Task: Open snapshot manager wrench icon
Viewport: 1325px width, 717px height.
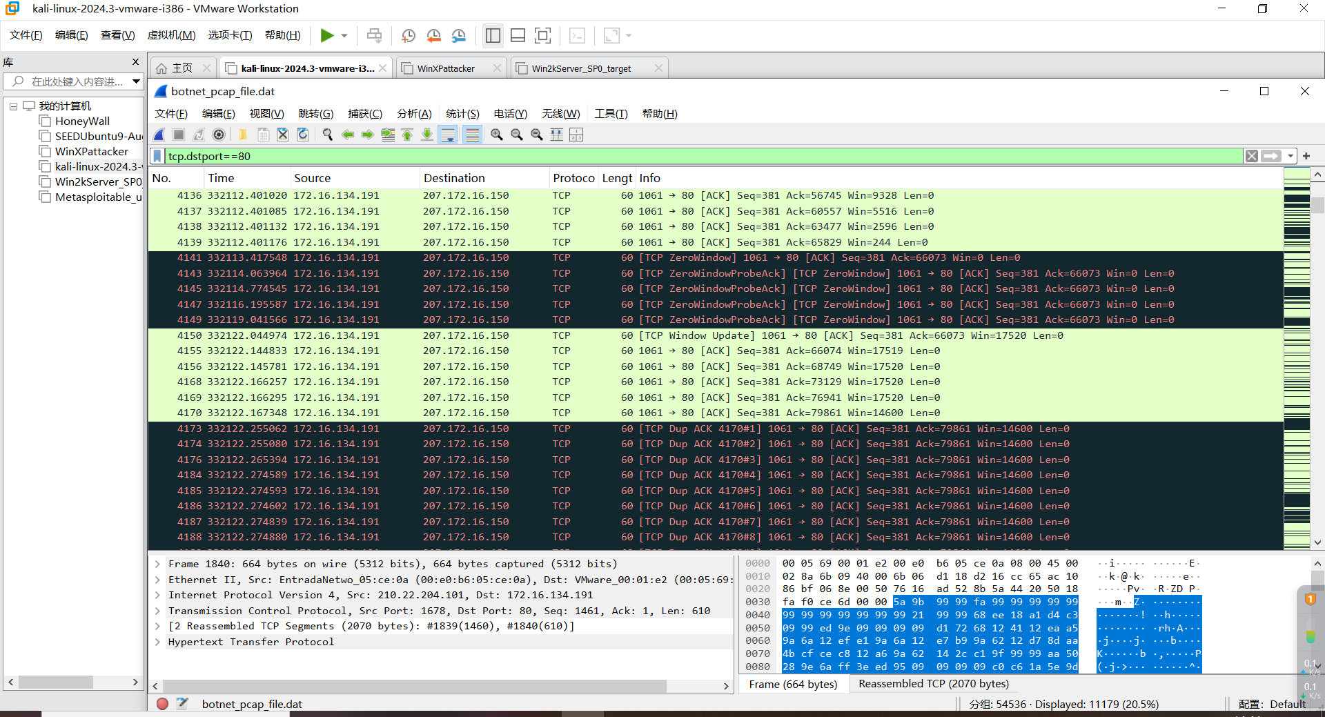Action: [458, 35]
